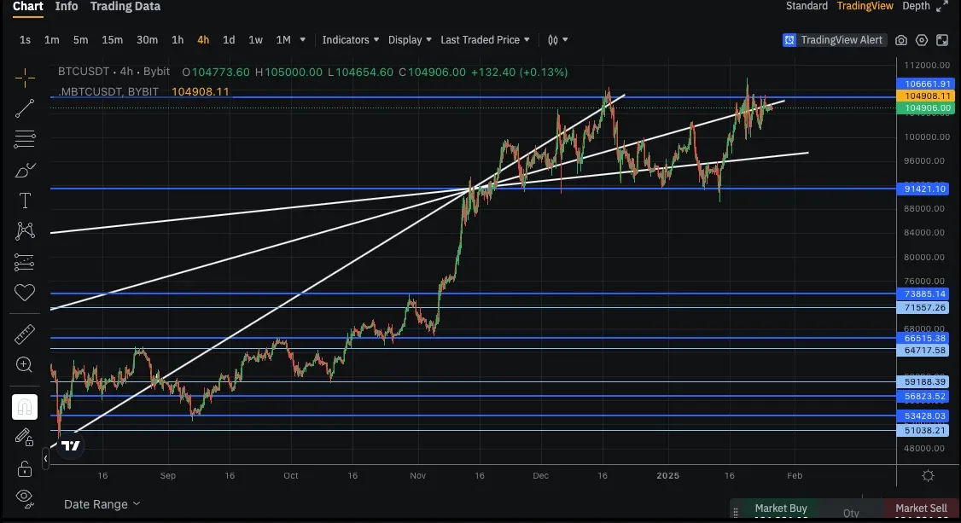Select the 1d timeframe interval

click(x=229, y=40)
